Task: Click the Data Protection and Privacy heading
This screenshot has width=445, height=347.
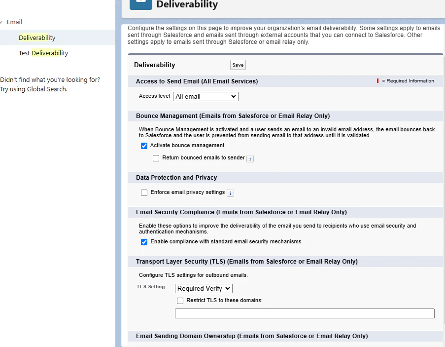Action: click(176, 177)
